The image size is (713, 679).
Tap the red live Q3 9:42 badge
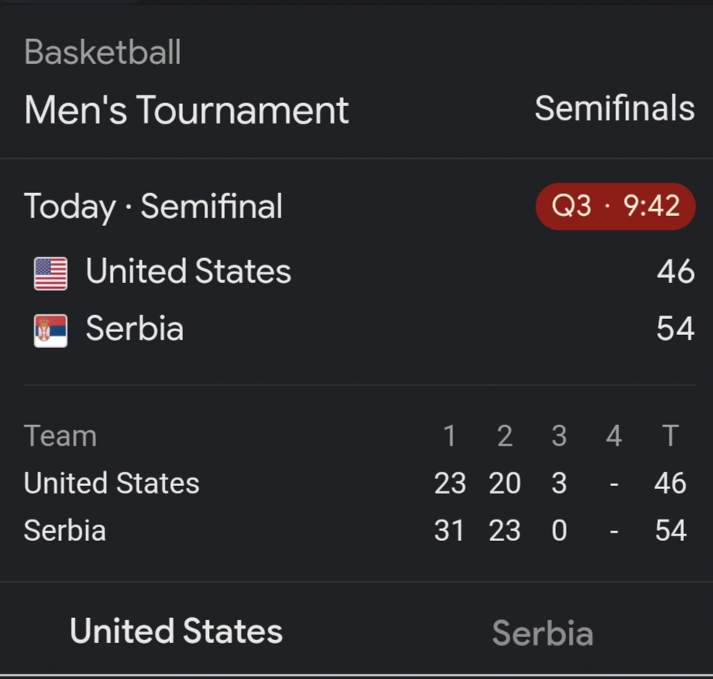click(615, 206)
